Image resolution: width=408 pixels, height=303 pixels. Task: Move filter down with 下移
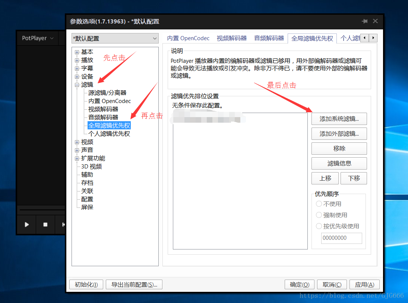354,178
